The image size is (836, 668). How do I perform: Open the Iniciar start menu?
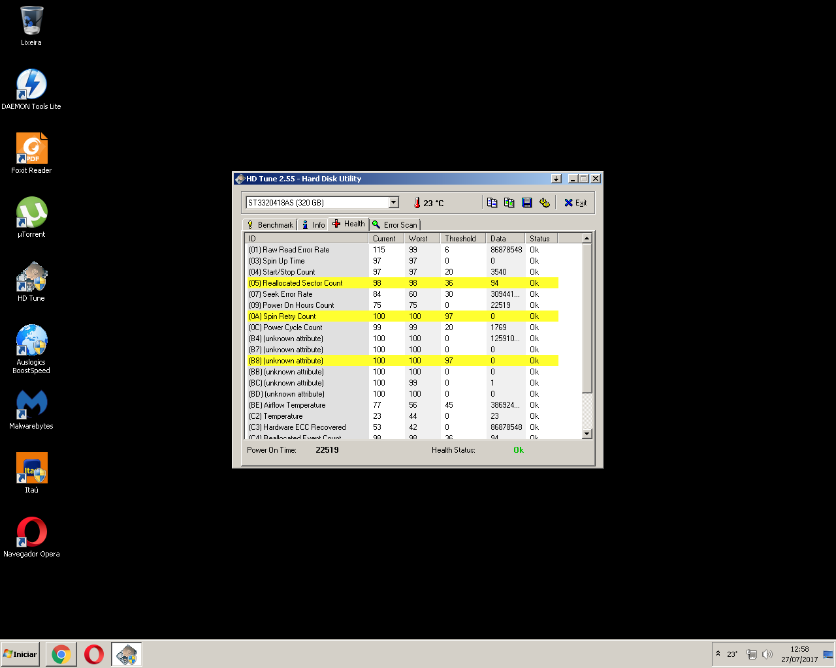pos(20,654)
